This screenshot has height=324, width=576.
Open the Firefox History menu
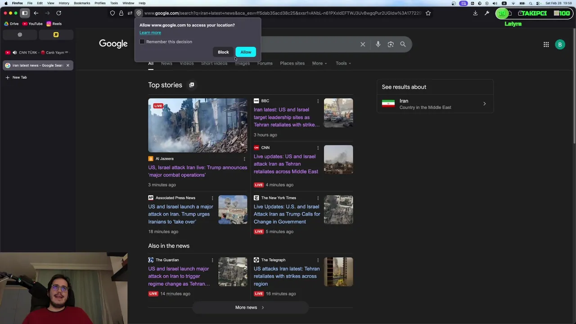64,3
